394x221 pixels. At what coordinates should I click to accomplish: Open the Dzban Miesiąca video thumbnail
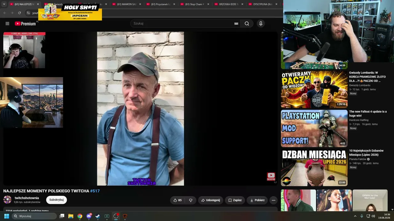[x=314, y=168]
